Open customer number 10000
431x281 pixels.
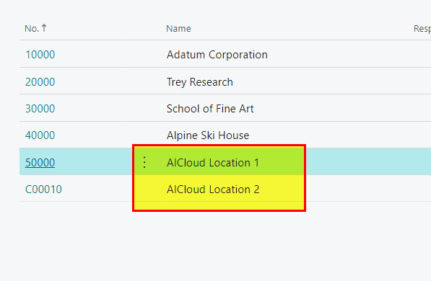click(x=40, y=55)
